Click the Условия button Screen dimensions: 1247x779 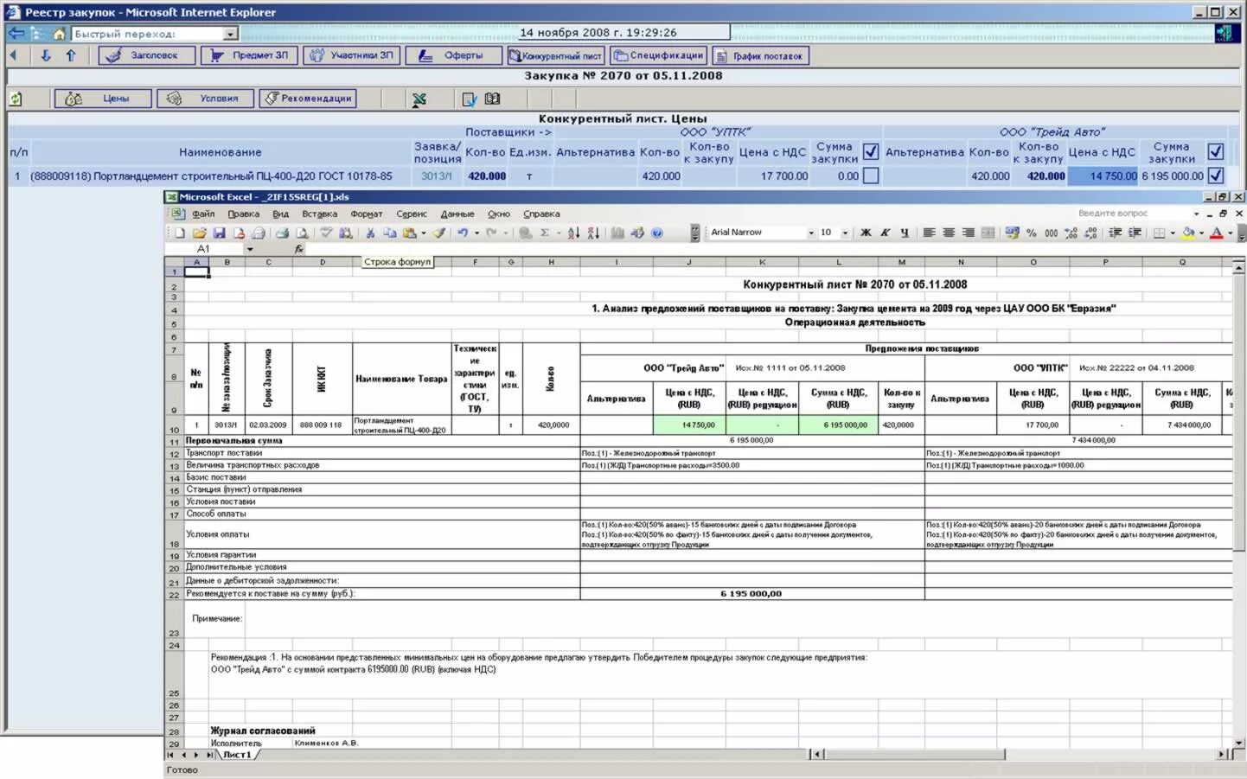[x=206, y=99]
